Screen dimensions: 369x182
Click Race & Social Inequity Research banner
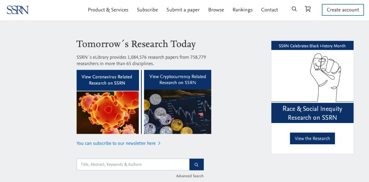pyautogui.click(x=312, y=113)
